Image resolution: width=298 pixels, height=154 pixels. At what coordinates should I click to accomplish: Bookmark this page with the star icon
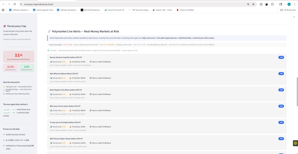click(253, 4)
